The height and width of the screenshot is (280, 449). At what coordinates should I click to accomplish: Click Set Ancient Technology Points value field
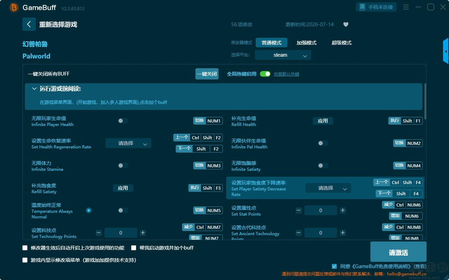(321, 233)
